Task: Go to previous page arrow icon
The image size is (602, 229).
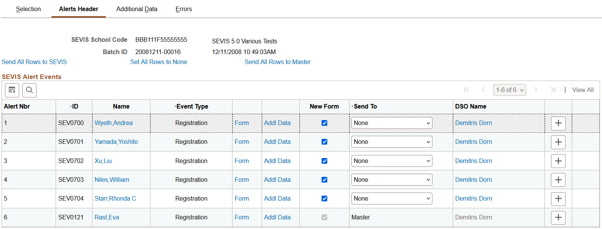Action: [x=483, y=90]
